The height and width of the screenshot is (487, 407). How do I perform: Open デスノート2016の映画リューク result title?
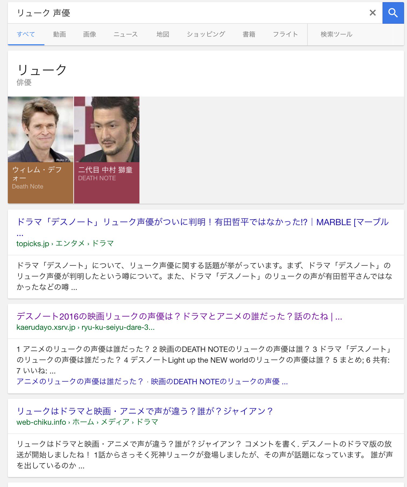179,316
